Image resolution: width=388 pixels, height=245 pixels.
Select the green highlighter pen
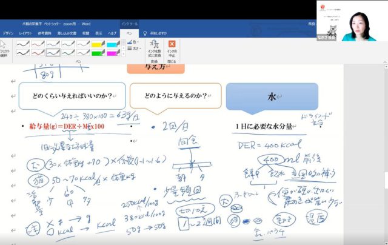point(98,52)
